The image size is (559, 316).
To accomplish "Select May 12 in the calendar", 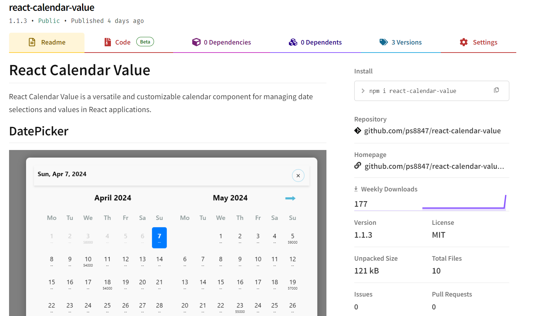I will pos(292,261).
